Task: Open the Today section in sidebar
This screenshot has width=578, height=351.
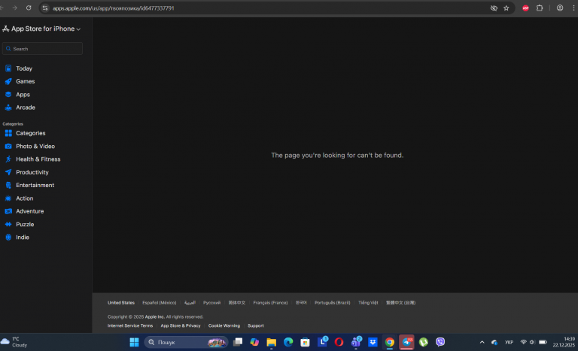Action: (x=24, y=68)
